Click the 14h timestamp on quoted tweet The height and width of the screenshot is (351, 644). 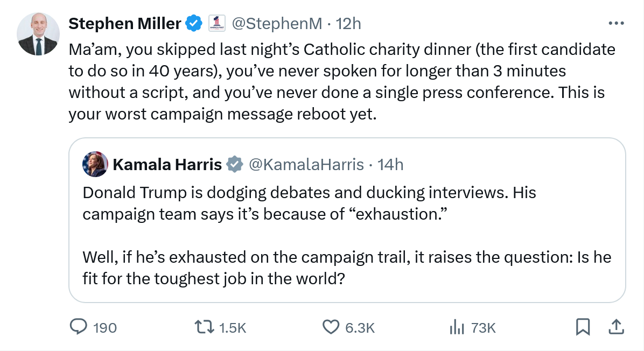point(390,164)
